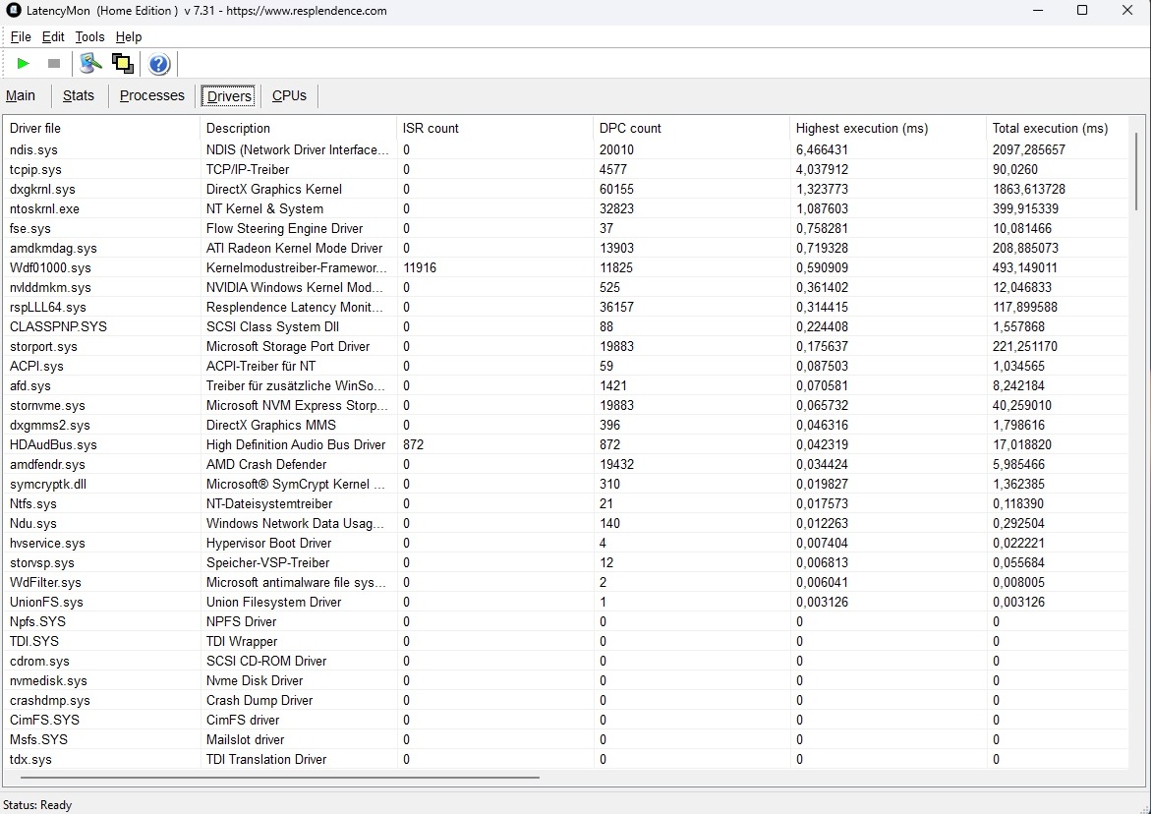Screen dimensions: 1151x814
Task: Start monitoring with the green play button
Action: 24,64
